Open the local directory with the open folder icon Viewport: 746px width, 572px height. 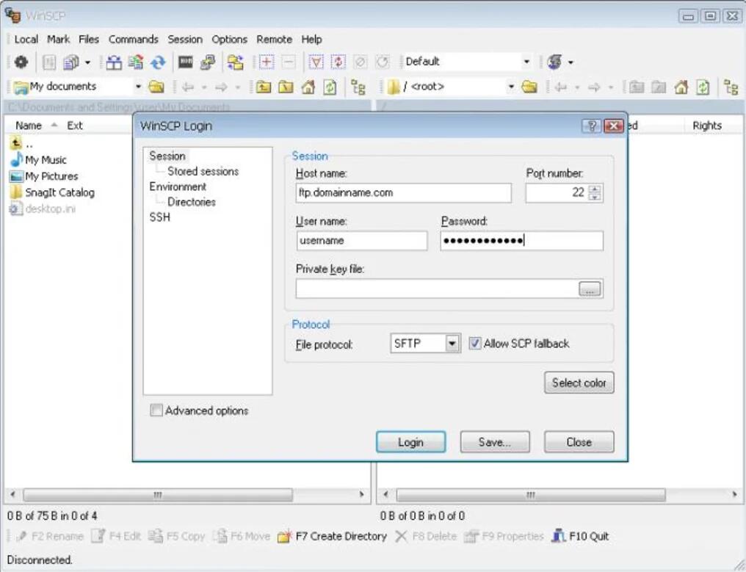(157, 86)
